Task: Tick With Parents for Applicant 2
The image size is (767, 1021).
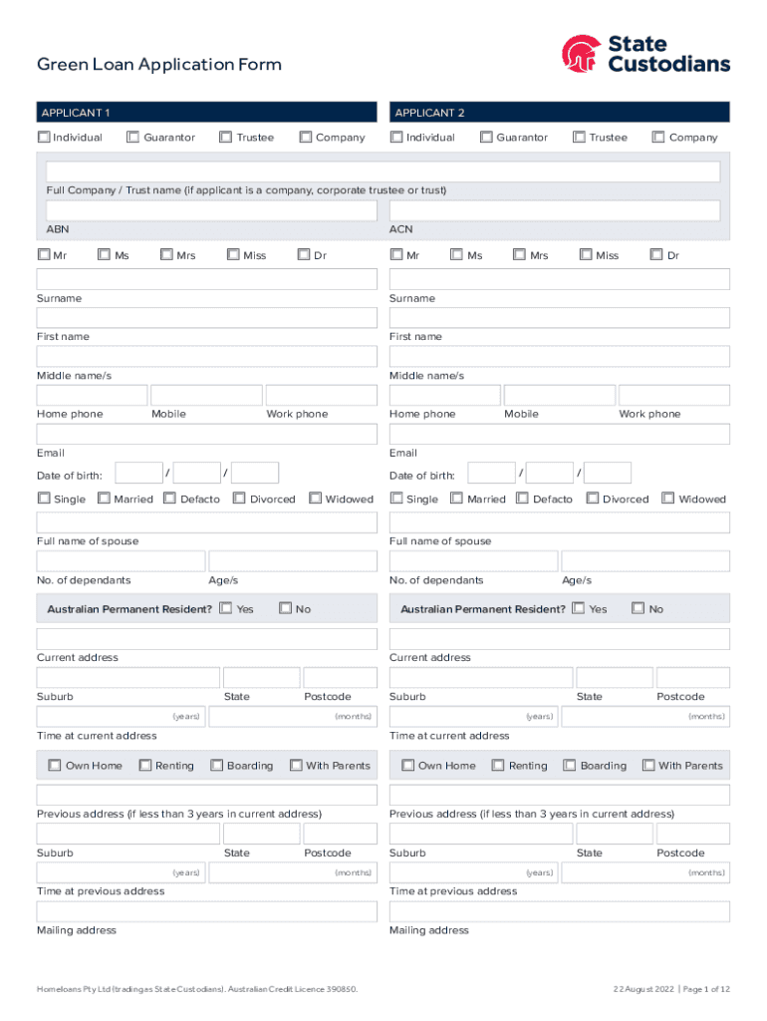Action: point(648,766)
